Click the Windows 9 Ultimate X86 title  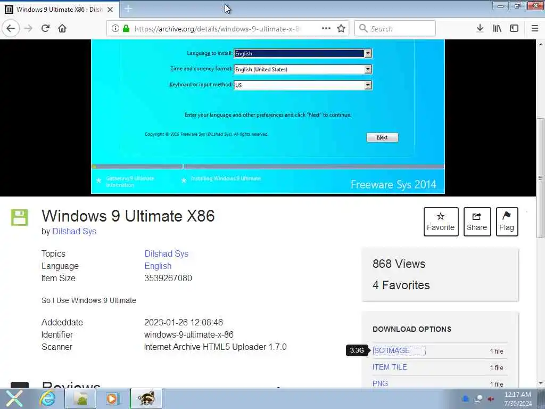128,216
